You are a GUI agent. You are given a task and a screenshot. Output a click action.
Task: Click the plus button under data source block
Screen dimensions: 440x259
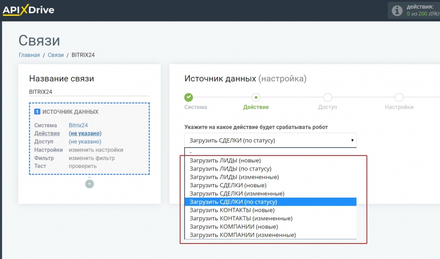(x=89, y=184)
